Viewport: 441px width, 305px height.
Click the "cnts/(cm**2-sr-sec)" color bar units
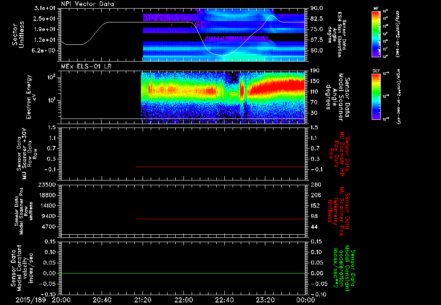coord(398,34)
